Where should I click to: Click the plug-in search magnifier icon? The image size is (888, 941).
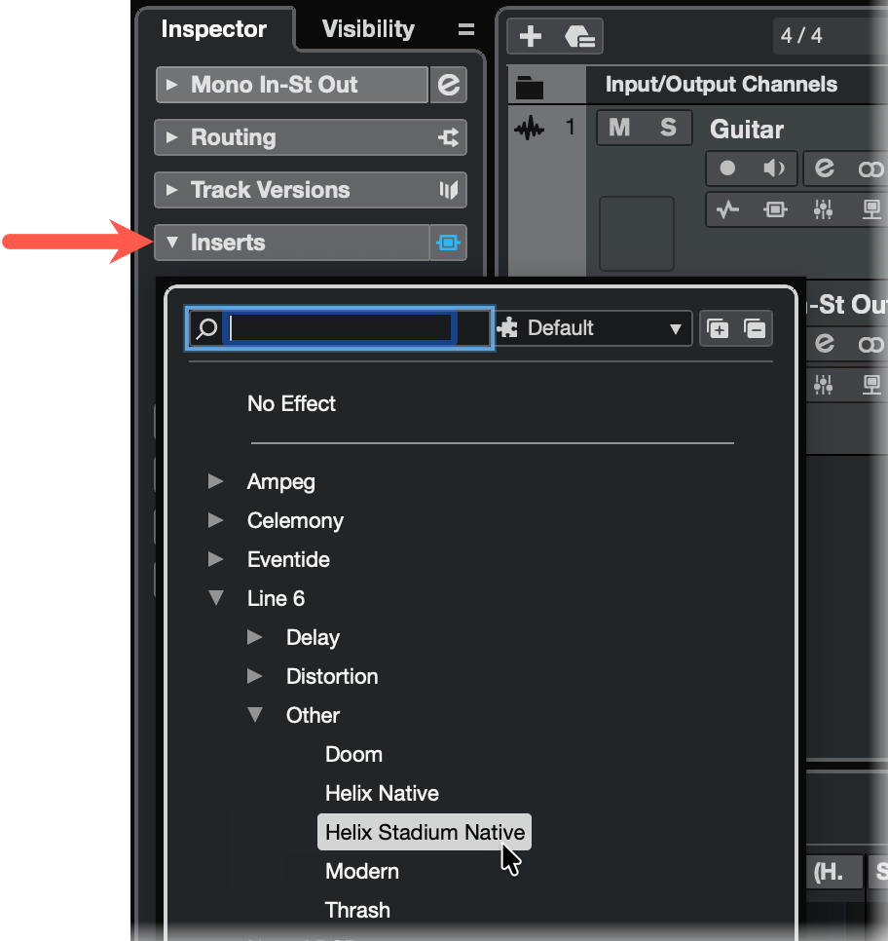(x=206, y=328)
